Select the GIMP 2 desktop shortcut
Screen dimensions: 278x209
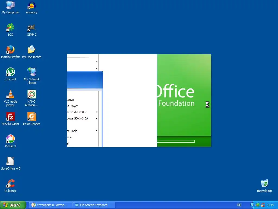click(31, 30)
